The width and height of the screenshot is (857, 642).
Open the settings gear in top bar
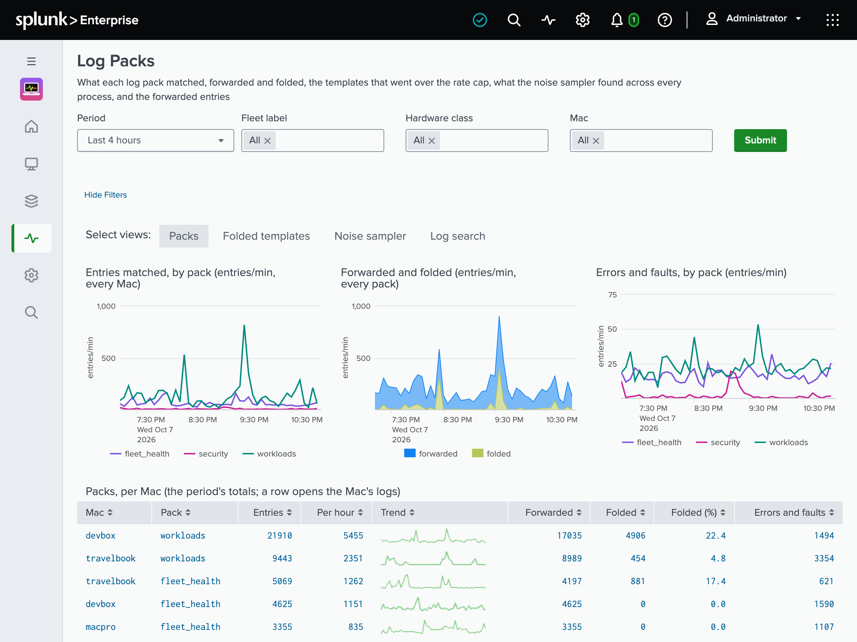coord(582,20)
